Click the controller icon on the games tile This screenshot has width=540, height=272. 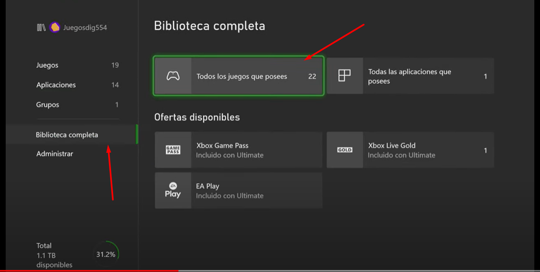click(x=173, y=76)
